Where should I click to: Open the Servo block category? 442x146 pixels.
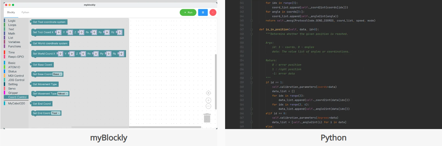(12, 89)
